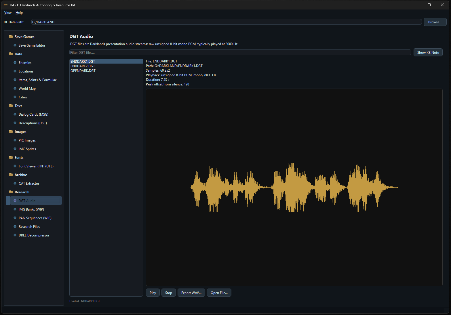The width and height of the screenshot is (451, 315).
Task: Open Dialog Cards (MSG)
Action: (34, 114)
